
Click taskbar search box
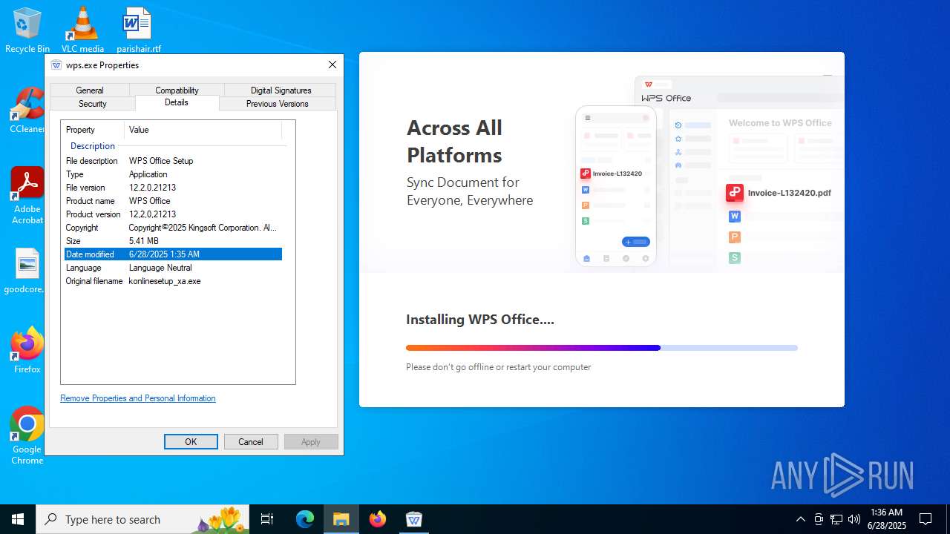[142, 519]
